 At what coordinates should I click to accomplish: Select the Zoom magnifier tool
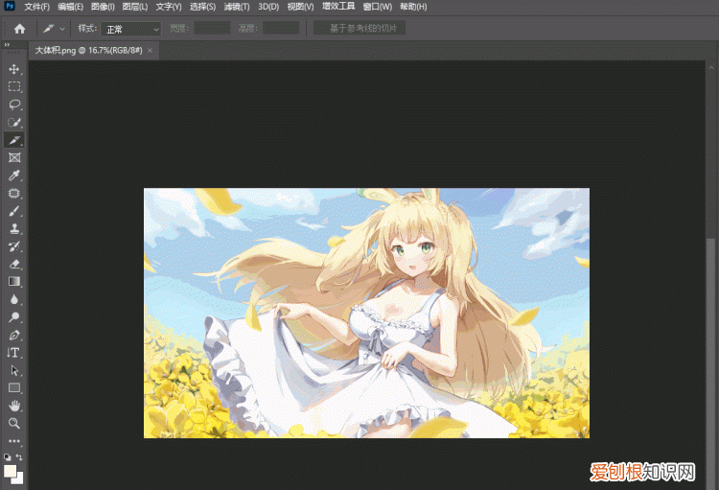pyautogui.click(x=14, y=423)
